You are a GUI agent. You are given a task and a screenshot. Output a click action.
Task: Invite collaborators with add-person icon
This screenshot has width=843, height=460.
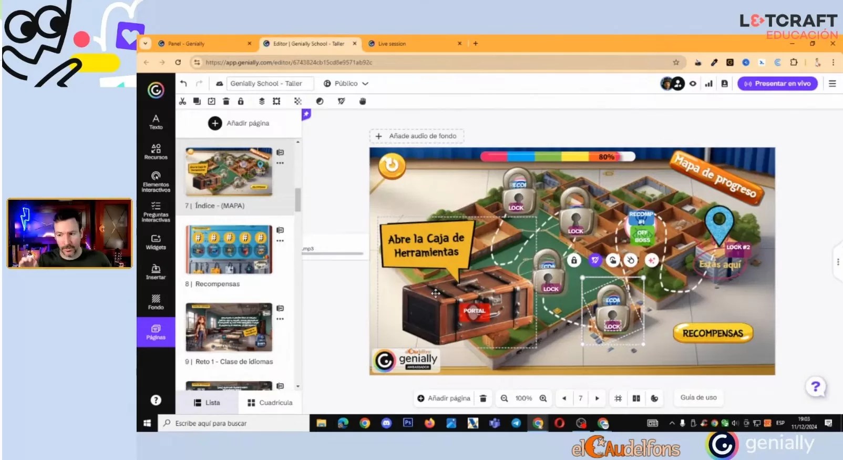tap(678, 84)
